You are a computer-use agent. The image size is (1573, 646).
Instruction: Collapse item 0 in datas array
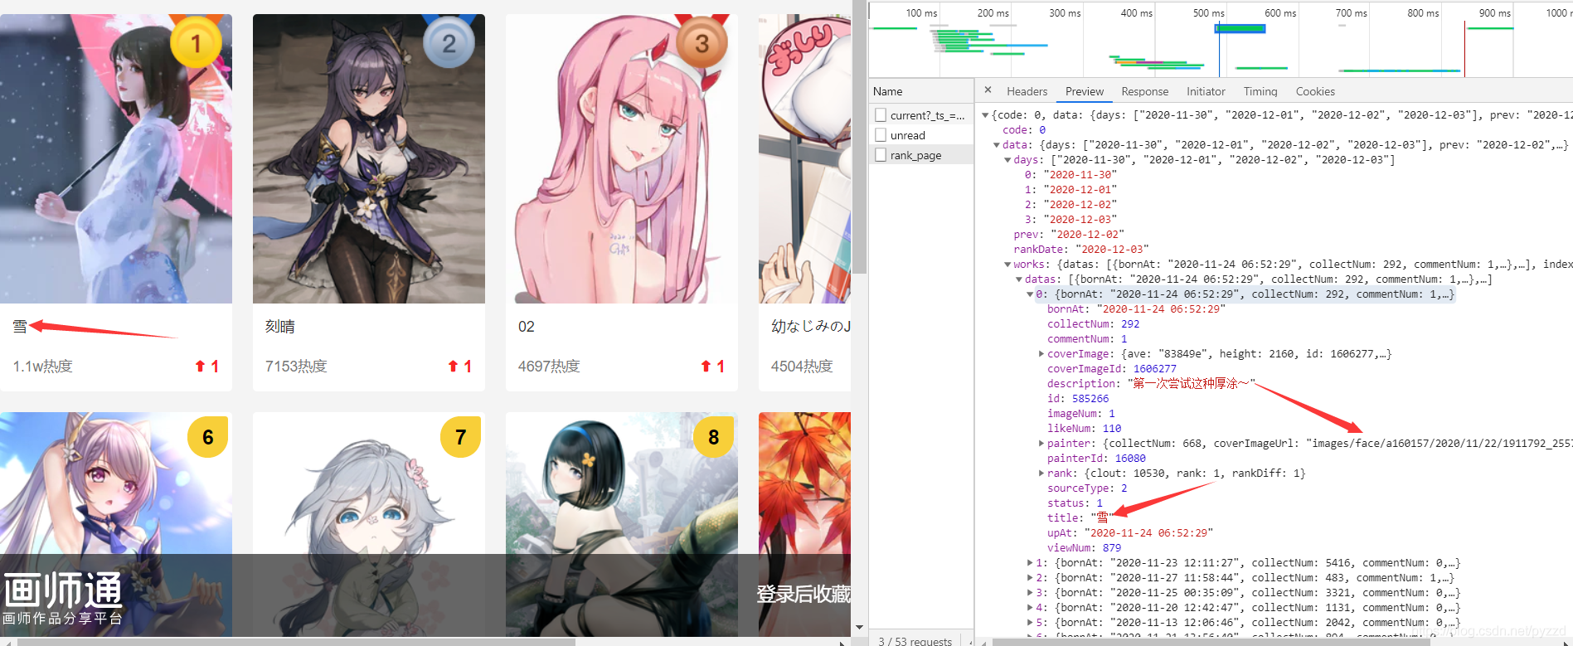1030,294
